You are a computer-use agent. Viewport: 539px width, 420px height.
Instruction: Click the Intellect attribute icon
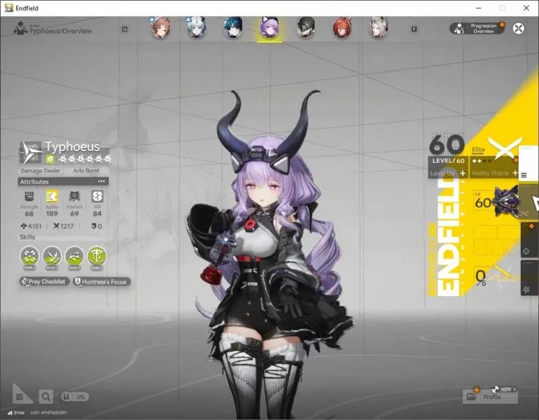click(74, 196)
